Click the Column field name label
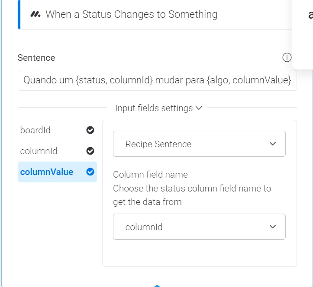313x287 pixels. pyautogui.click(x=150, y=175)
